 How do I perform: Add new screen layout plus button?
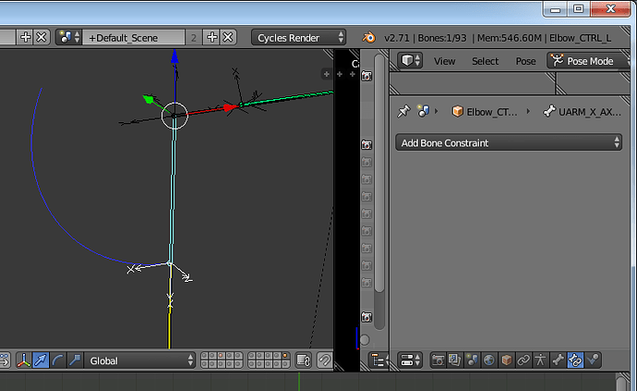25,37
